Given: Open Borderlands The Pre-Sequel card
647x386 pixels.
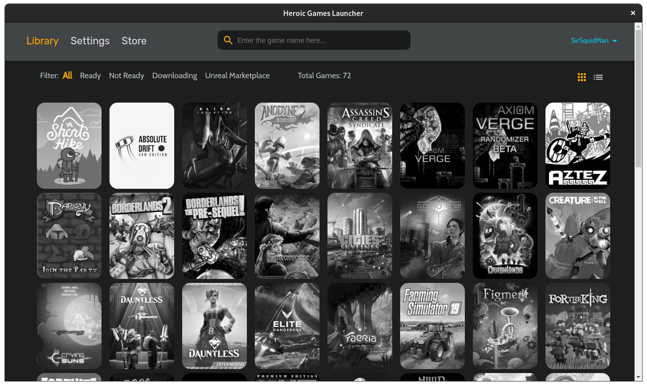Looking at the screenshot, I should click(215, 236).
